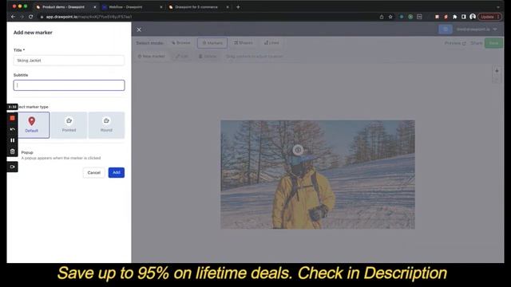Open browser side panel icon
Screen dimensions: 511x287
click(464, 17)
